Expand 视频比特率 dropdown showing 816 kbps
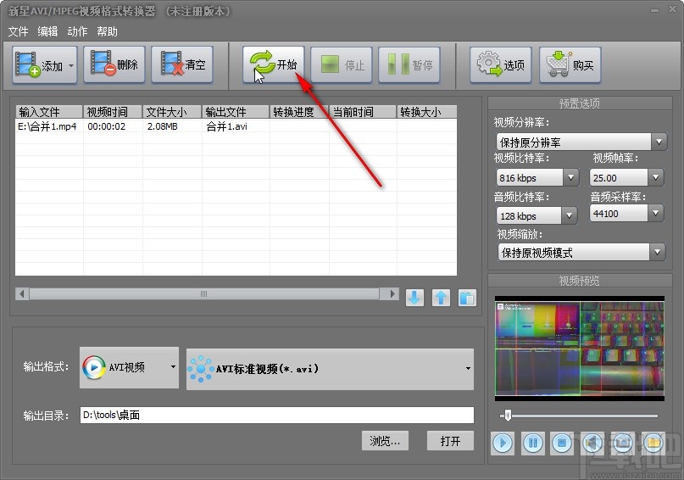684x480 pixels. tap(570, 177)
